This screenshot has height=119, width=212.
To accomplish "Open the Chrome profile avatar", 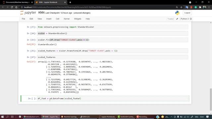I will [205, 7].
